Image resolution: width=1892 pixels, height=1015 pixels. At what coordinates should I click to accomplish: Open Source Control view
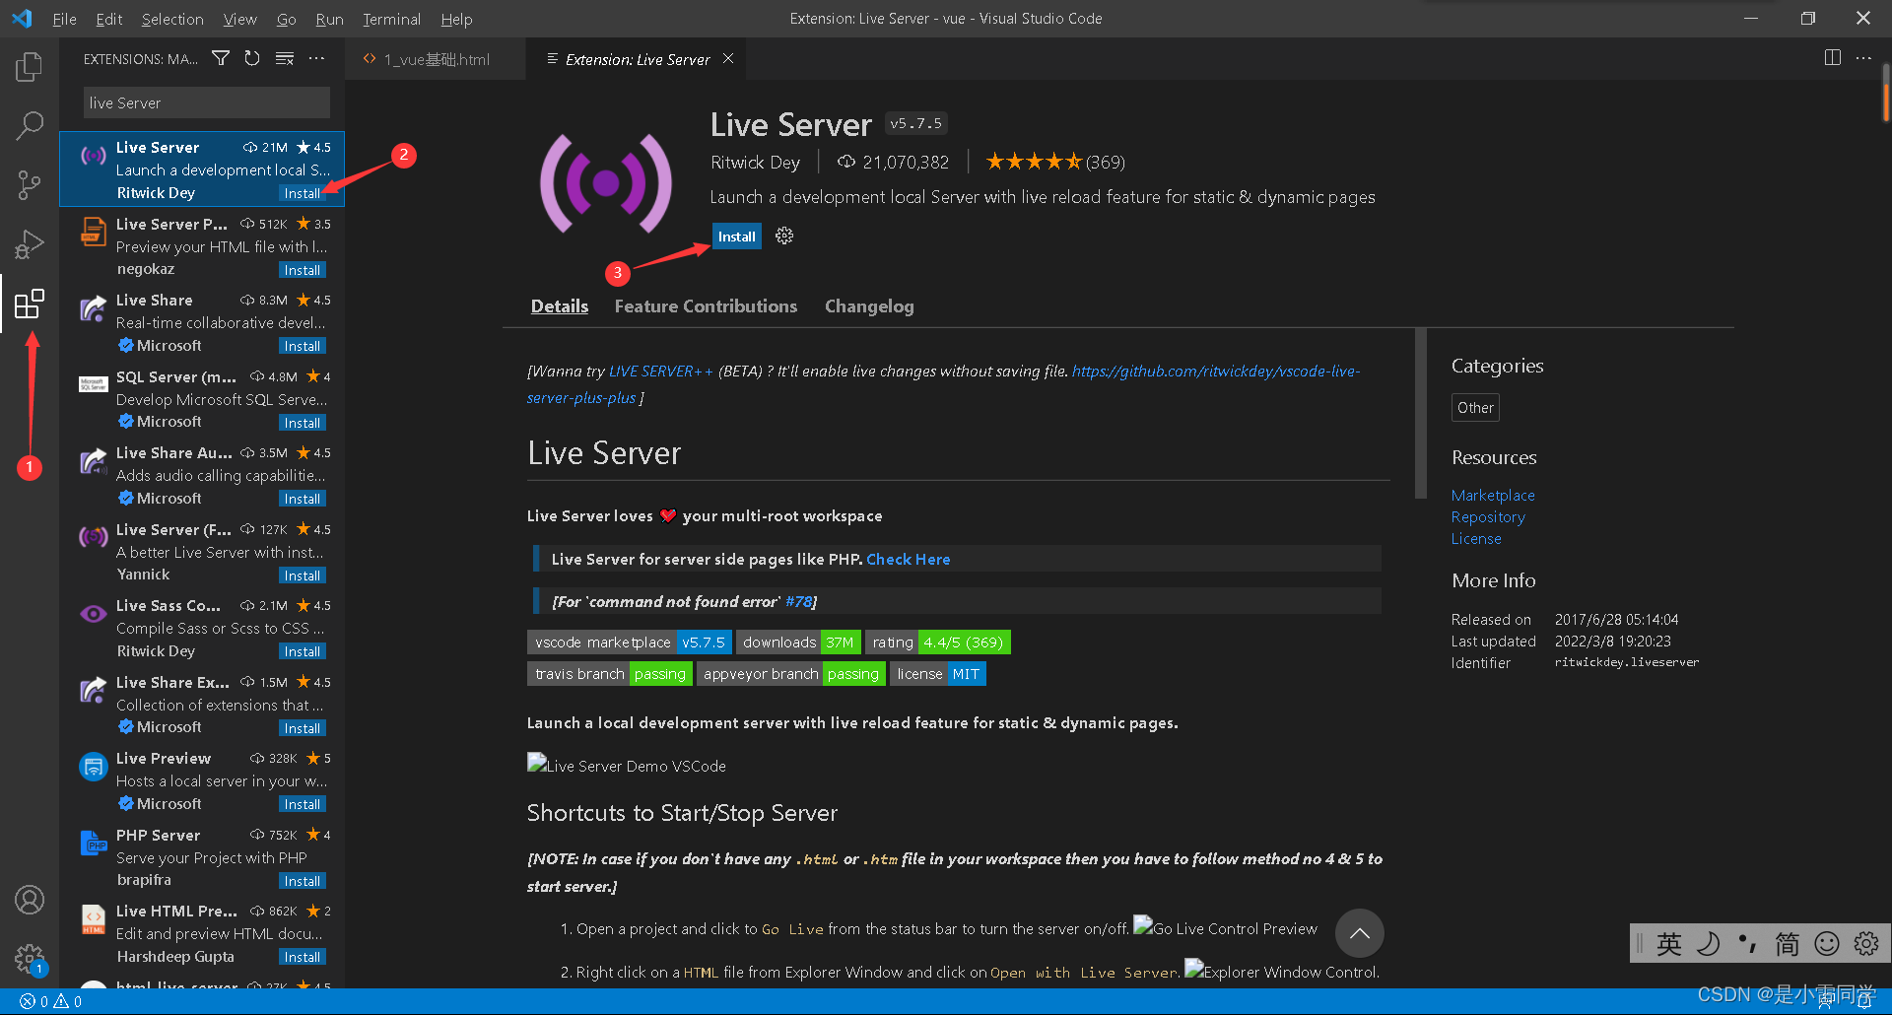tap(30, 184)
